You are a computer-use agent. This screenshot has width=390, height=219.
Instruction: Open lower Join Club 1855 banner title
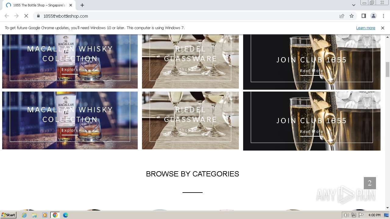(x=312, y=121)
